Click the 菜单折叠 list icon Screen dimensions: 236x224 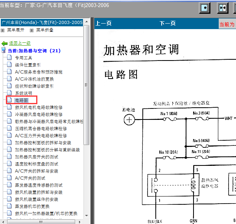coord(31,31)
